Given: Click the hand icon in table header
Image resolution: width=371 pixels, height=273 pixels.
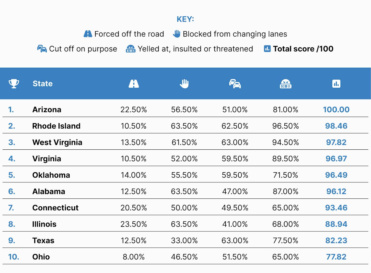Looking at the screenshot, I should click(x=184, y=84).
